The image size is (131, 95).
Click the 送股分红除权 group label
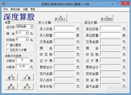coord(13,56)
